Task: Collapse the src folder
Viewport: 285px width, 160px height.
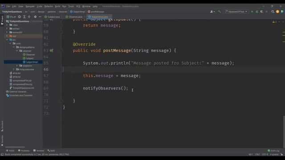Action: pos(7,40)
